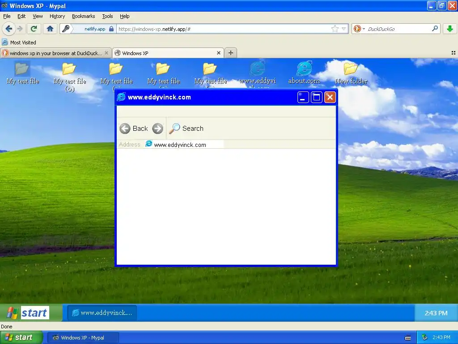Click the magnifier icon in DuckDuckGo search box
Screen dimensions: 458x344
click(435, 29)
